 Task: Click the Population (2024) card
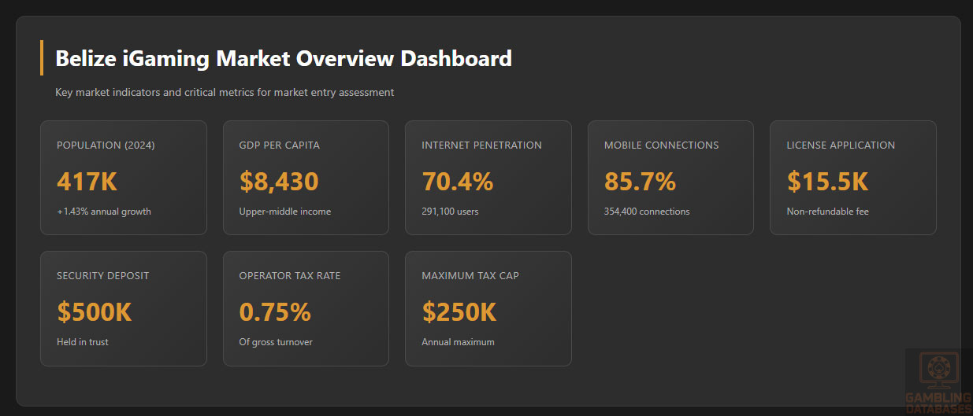coord(124,178)
